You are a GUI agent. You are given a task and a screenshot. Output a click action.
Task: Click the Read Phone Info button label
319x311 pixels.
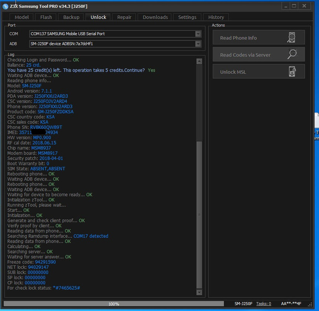click(238, 38)
